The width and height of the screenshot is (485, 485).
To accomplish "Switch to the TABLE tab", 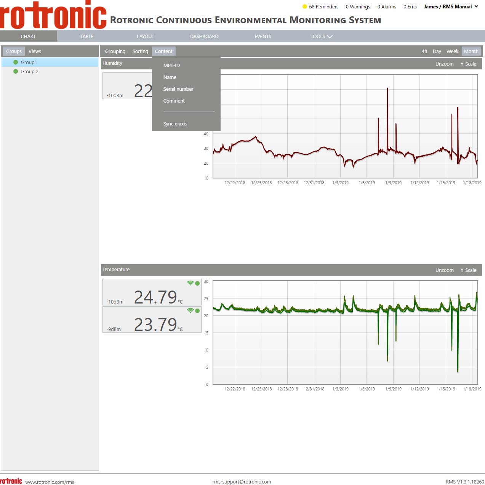I will 87,37.
